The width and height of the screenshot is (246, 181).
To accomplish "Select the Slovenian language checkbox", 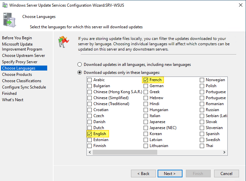I will [202, 128].
